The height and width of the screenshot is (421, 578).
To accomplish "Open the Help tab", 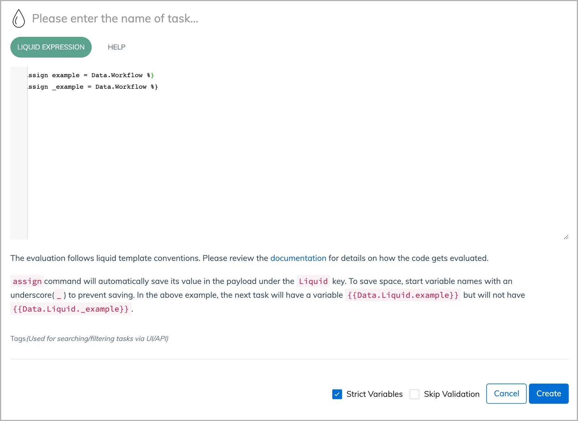I will pyautogui.click(x=117, y=47).
